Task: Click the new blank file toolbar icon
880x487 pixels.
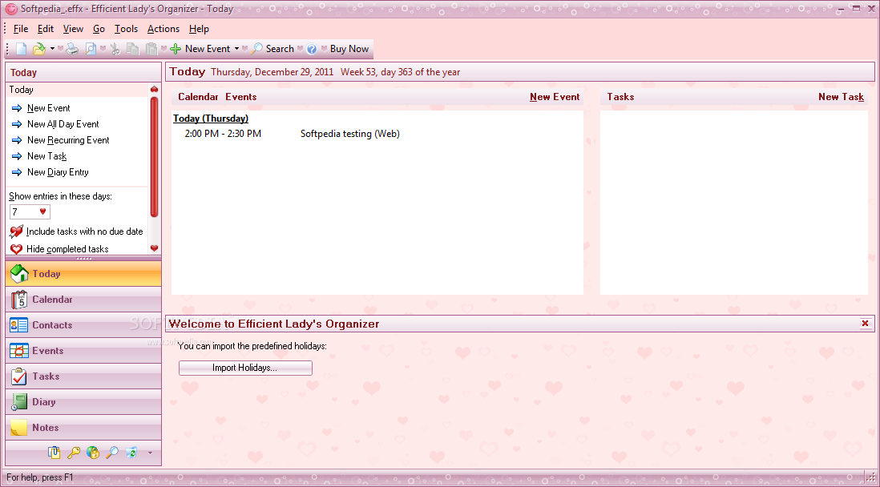Action: click(22, 49)
